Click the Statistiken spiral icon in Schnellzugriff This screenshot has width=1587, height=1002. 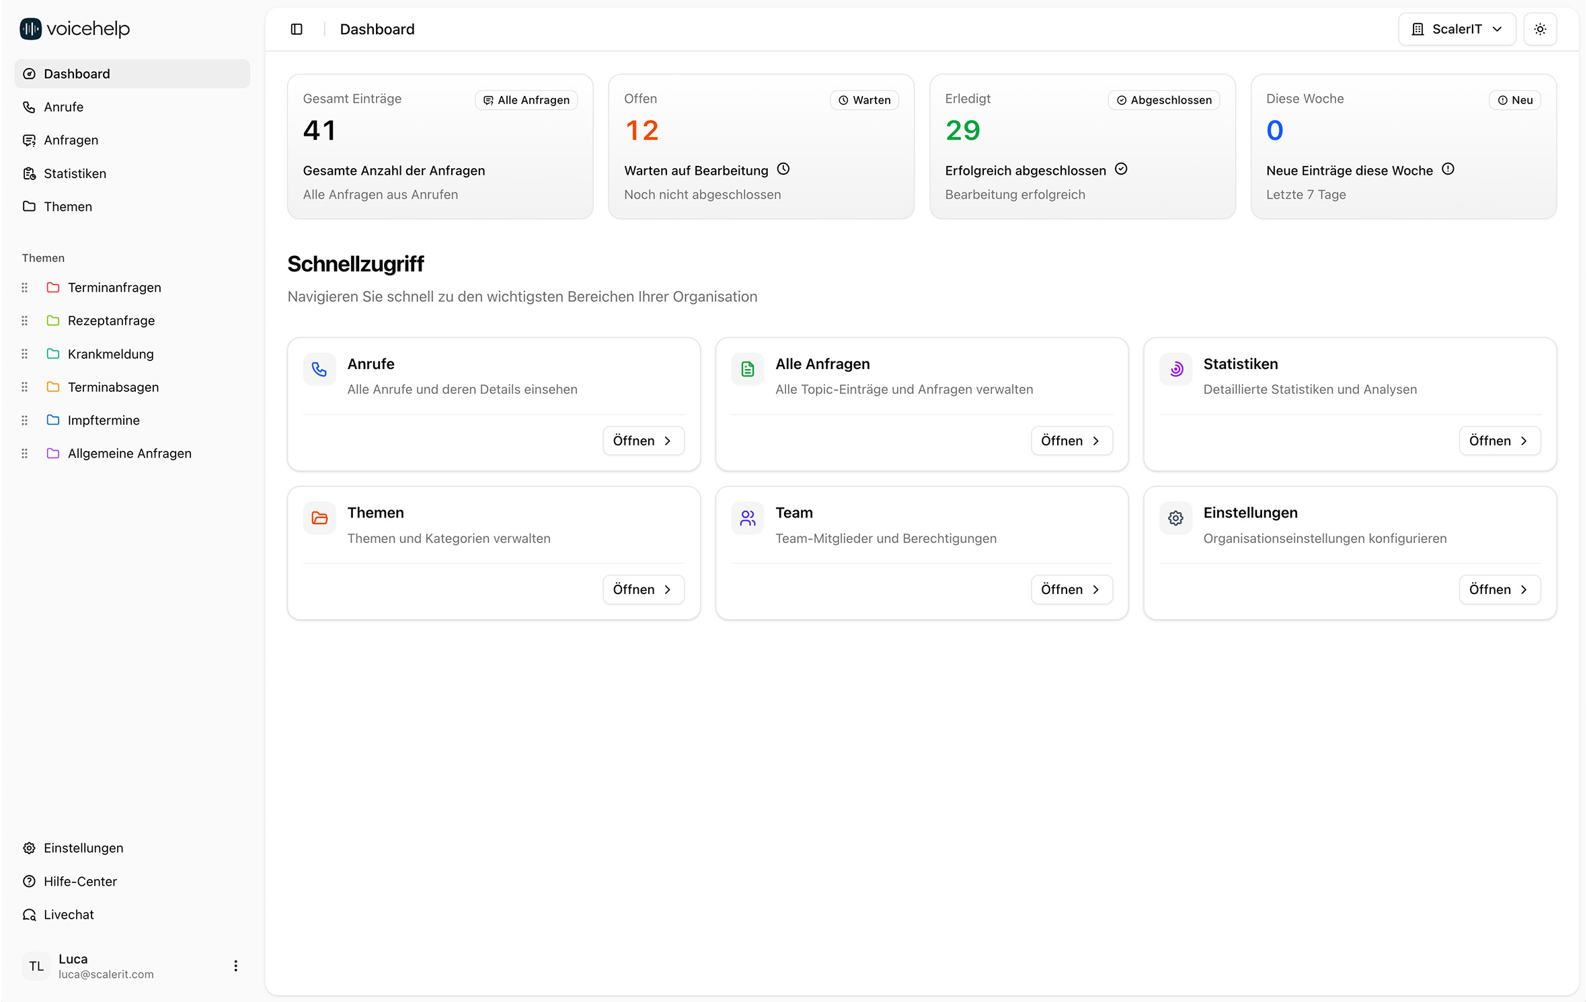(1175, 369)
